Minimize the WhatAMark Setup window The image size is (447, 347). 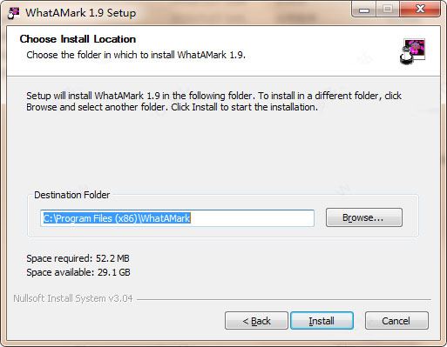(364, 10)
